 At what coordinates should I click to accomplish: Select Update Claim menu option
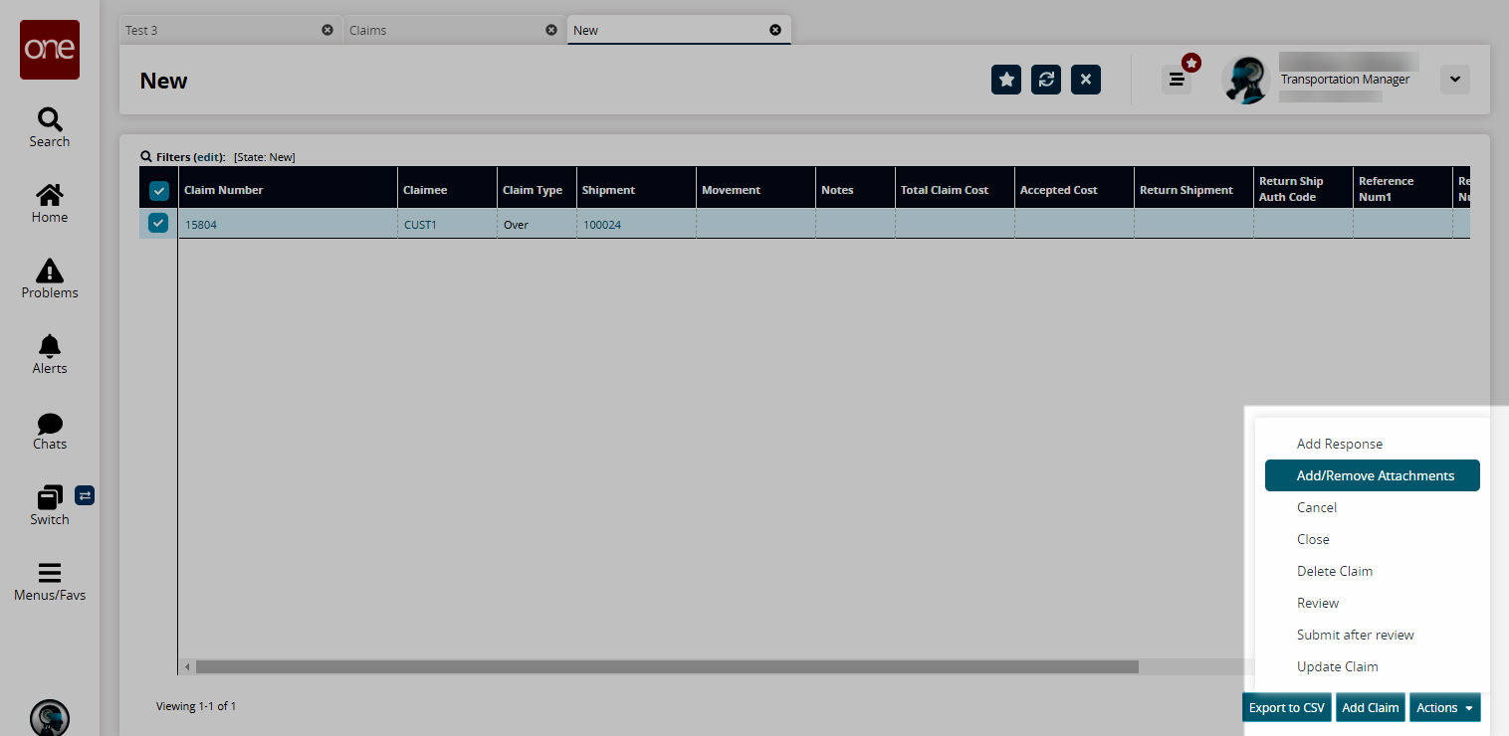coord(1372,666)
